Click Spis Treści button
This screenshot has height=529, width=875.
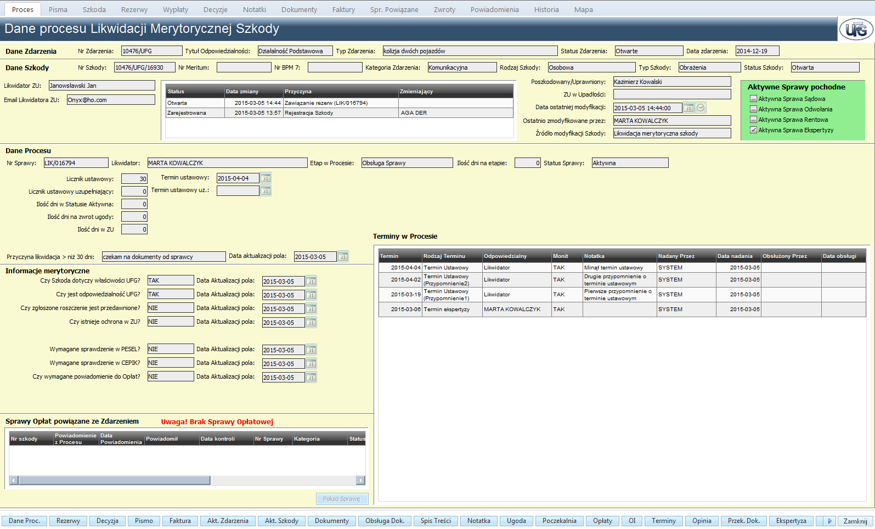tap(436, 521)
